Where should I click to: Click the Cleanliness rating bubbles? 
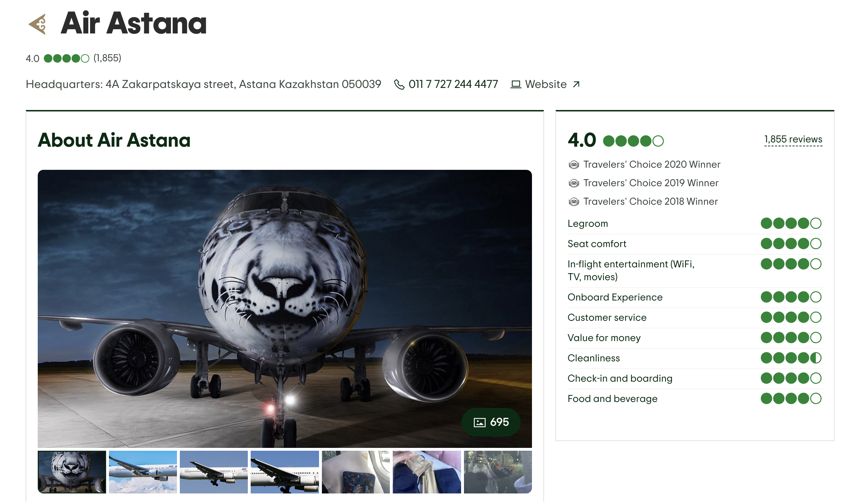(x=791, y=358)
